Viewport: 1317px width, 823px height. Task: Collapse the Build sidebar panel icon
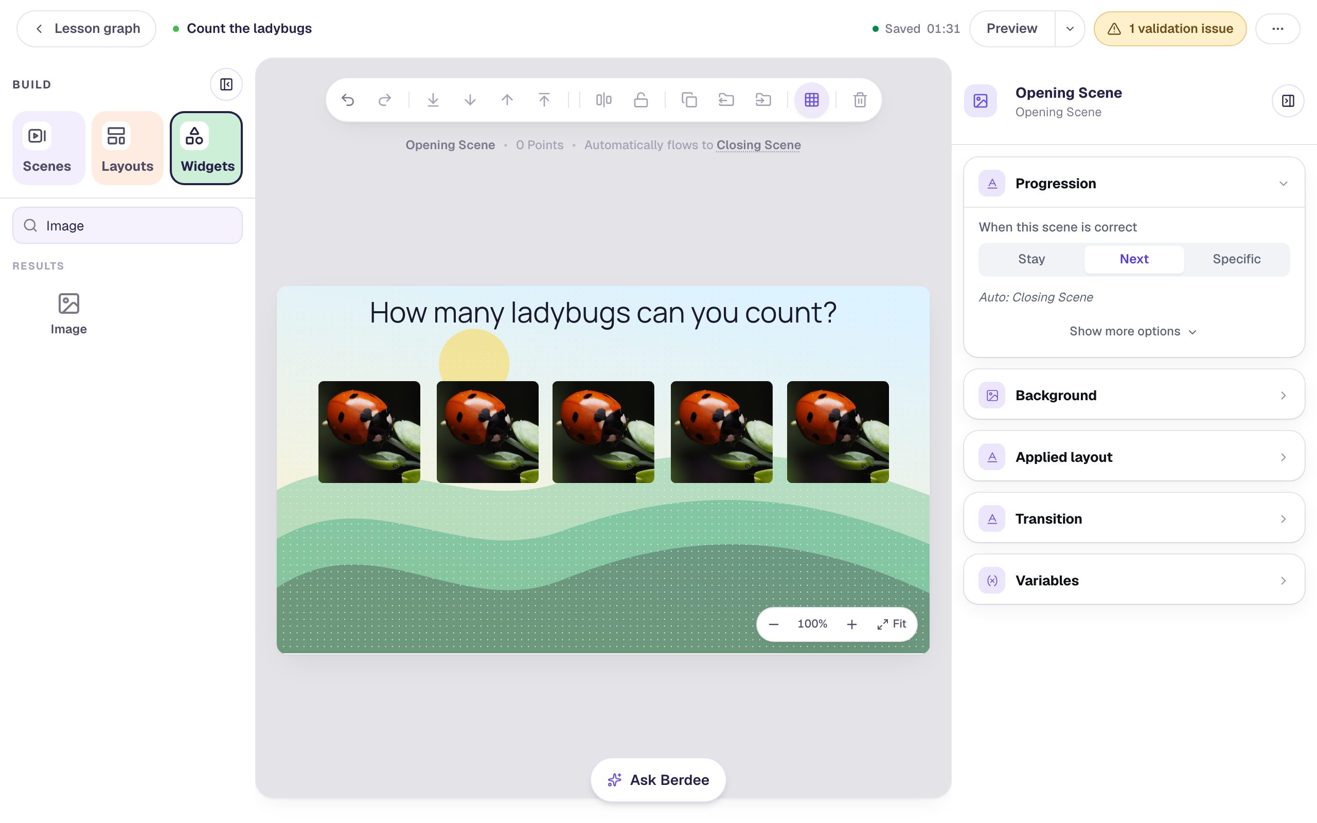226,84
